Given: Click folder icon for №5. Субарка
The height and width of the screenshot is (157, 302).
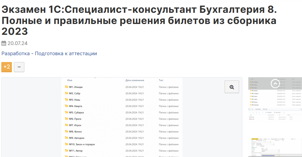Looking at the screenshot, I should point(66,112).
